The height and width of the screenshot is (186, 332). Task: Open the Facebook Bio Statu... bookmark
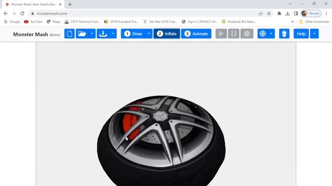point(239,22)
